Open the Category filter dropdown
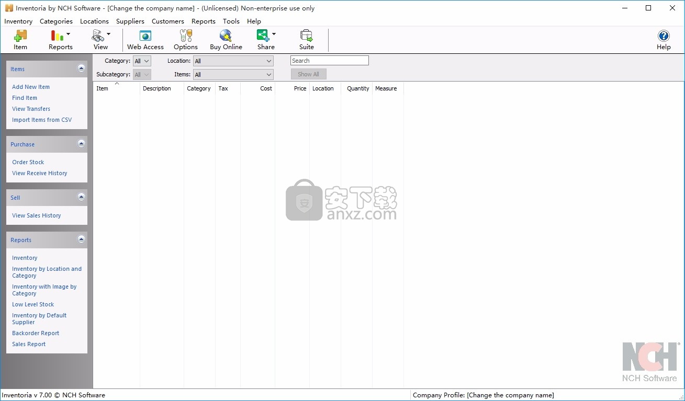Image resolution: width=685 pixels, height=401 pixels. pyautogui.click(x=142, y=61)
